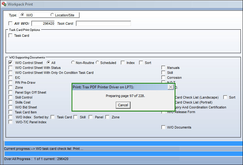The height and width of the screenshot is (165, 243).
Task: Close the Print Trax PDF dialog
Action: pyautogui.click(x=171, y=87)
